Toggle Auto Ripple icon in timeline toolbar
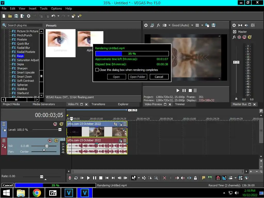Screen dimensions: 264x198 (230, 178)
